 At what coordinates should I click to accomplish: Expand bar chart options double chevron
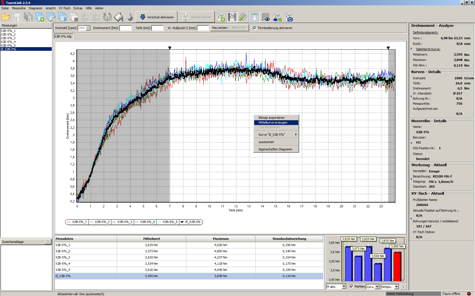403,287
